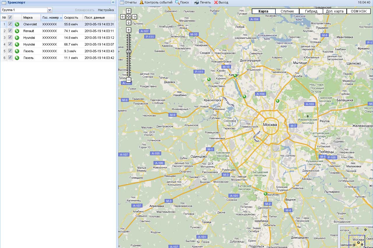The image size is (373, 248).
Task: Pan the map right with arrow button
Action: [x=134, y=17]
